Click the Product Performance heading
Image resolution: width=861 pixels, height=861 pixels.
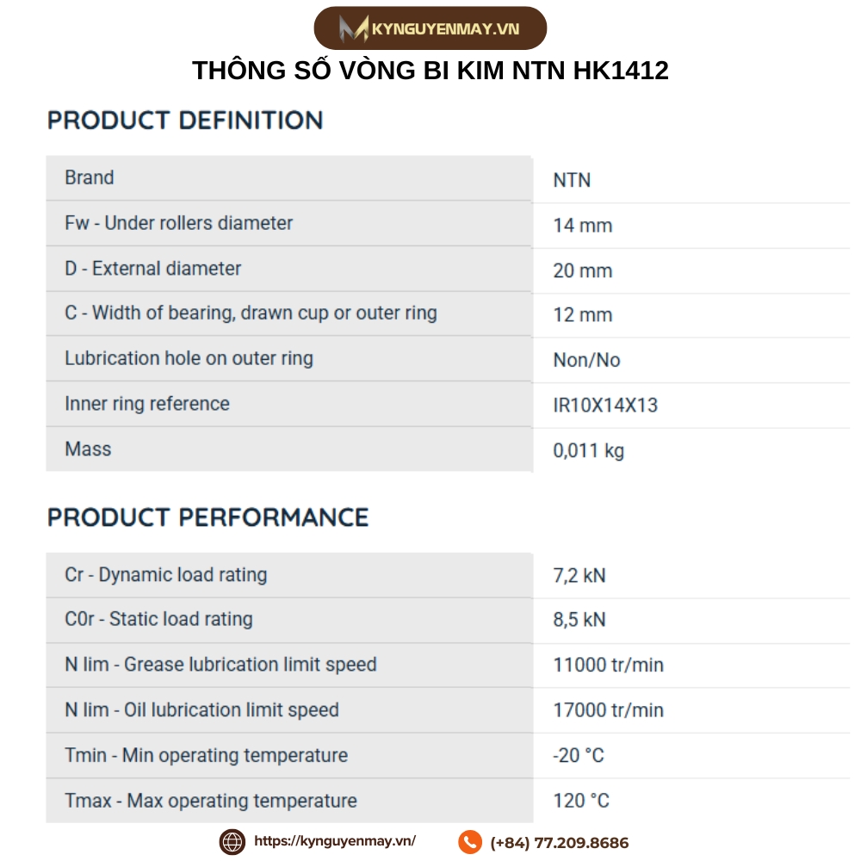coord(208,517)
